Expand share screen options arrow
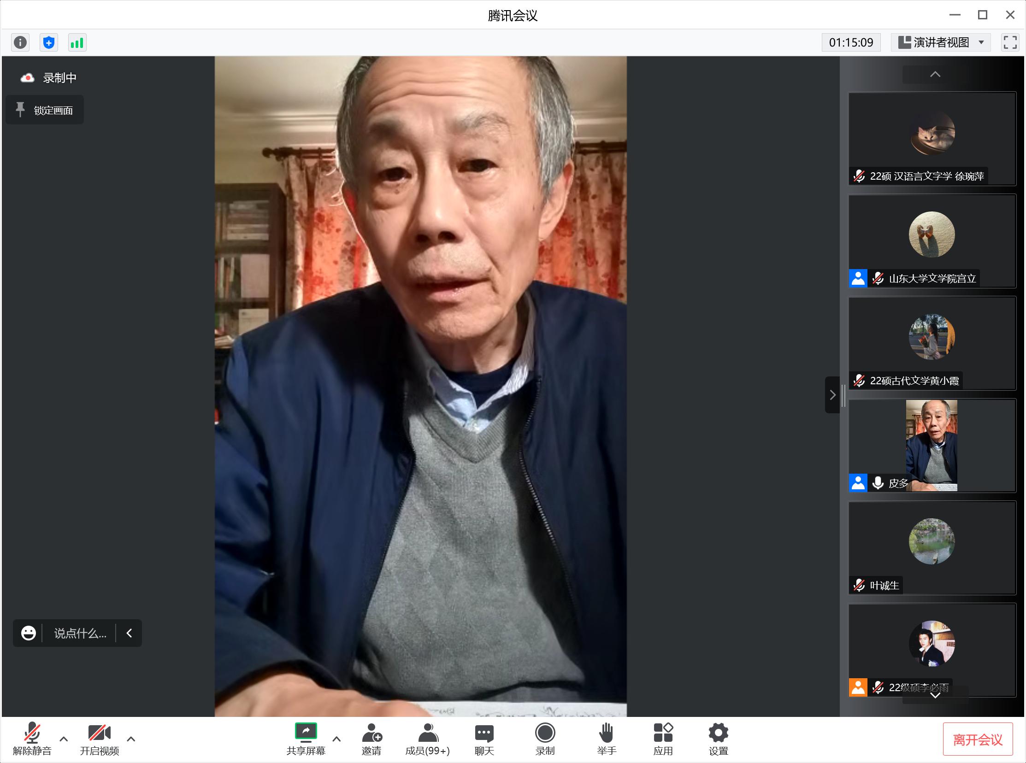This screenshot has height=763, width=1026. point(337,739)
